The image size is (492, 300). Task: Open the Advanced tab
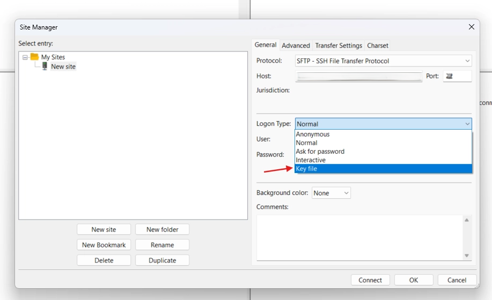coord(296,46)
